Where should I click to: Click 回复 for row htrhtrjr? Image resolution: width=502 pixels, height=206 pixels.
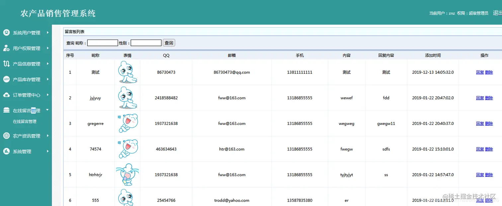pyautogui.click(x=480, y=175)
